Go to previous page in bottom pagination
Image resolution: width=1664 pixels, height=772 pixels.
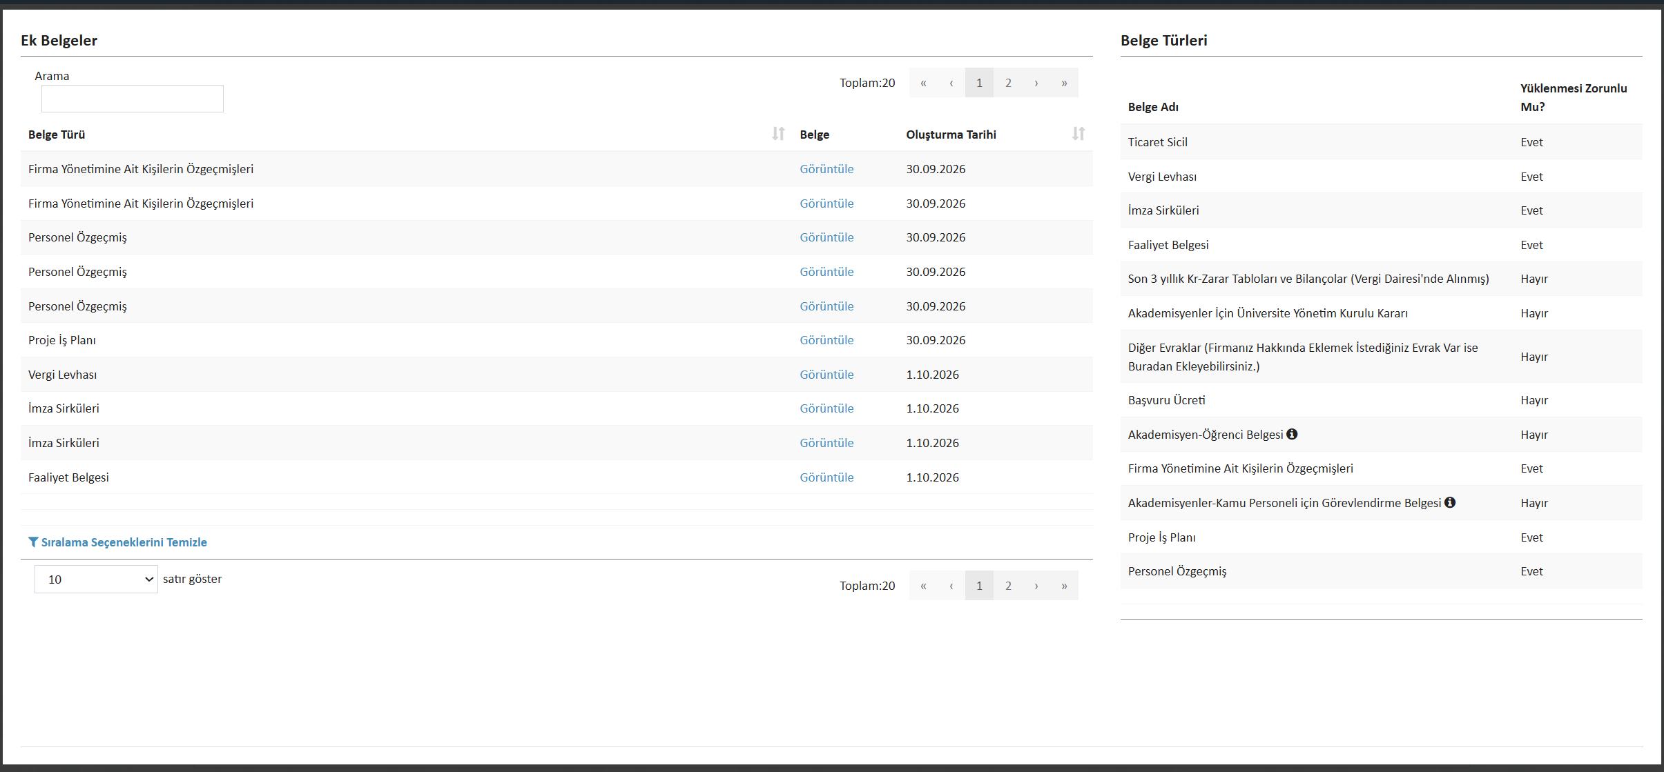point(951,586)
